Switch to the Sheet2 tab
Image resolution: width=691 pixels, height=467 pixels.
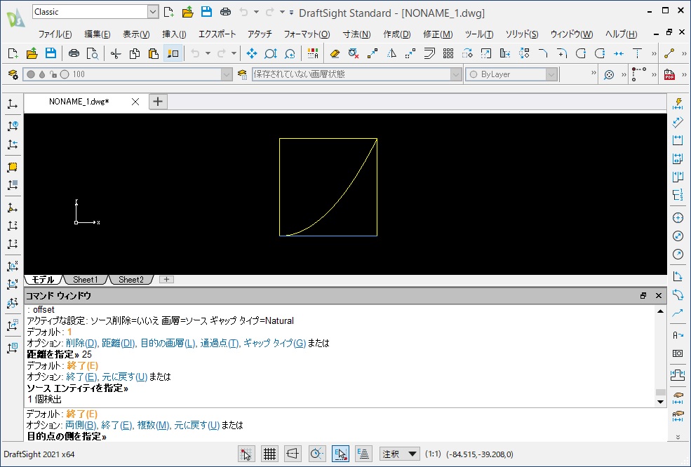131,279
